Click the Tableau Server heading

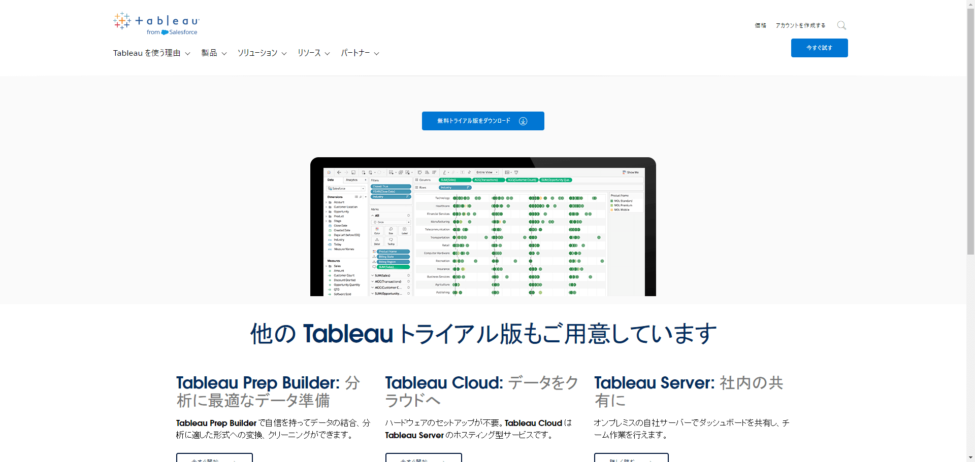coord(689,392)
